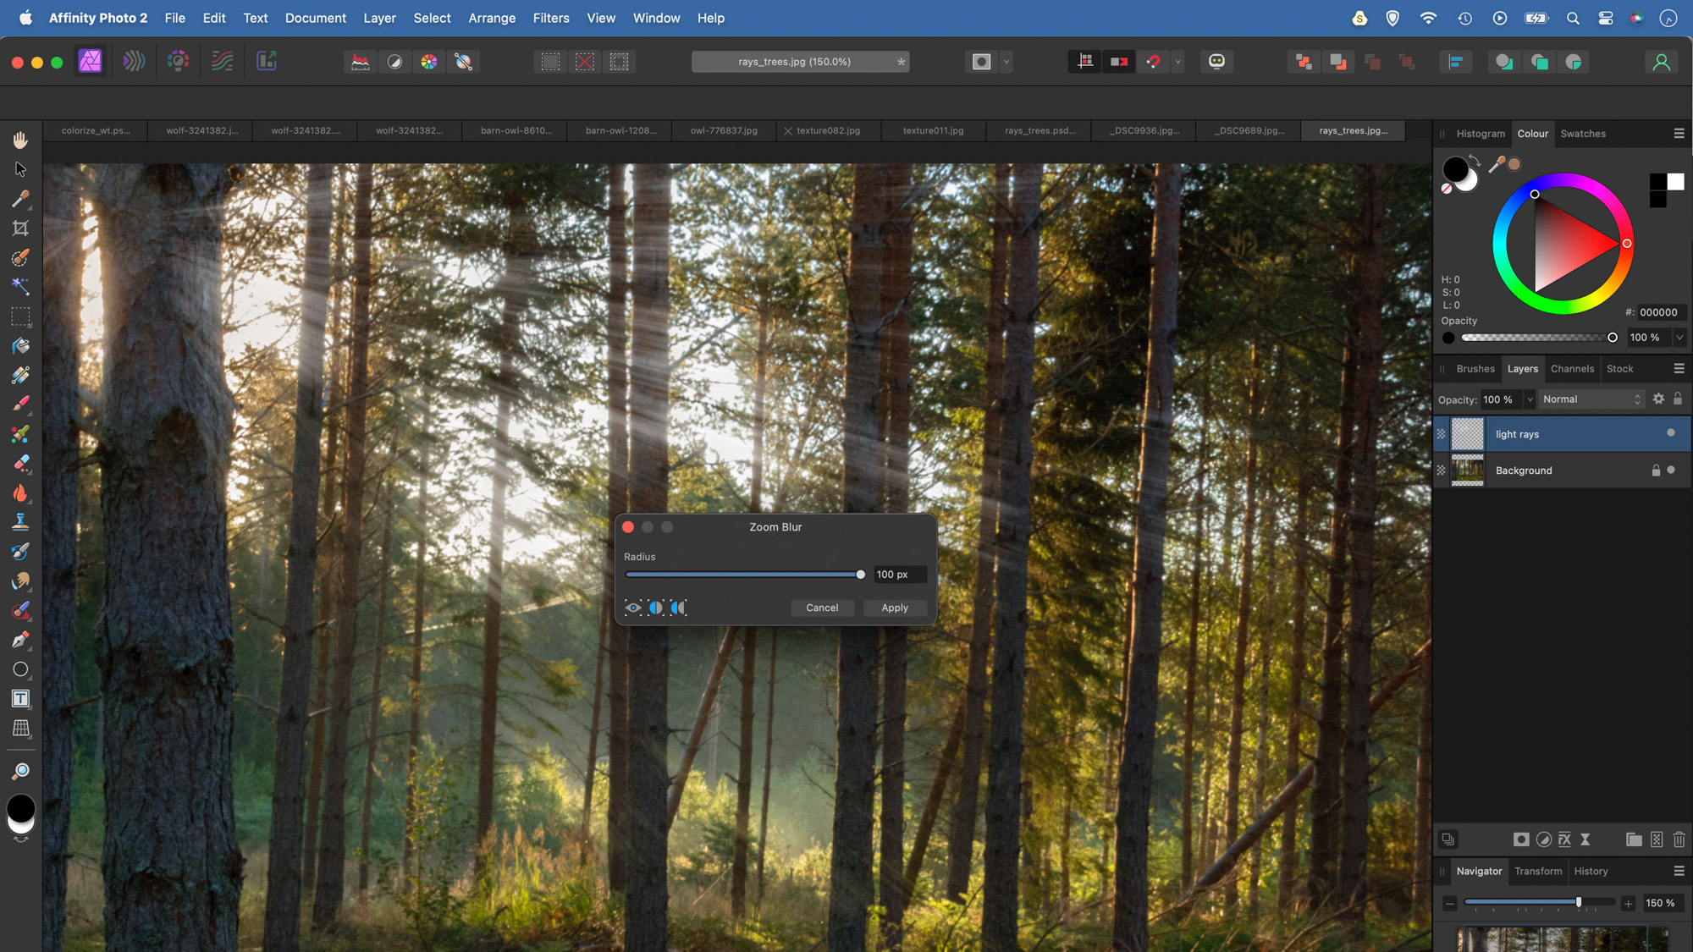Toggle visibility of light rays layer

pos(1671,433)
